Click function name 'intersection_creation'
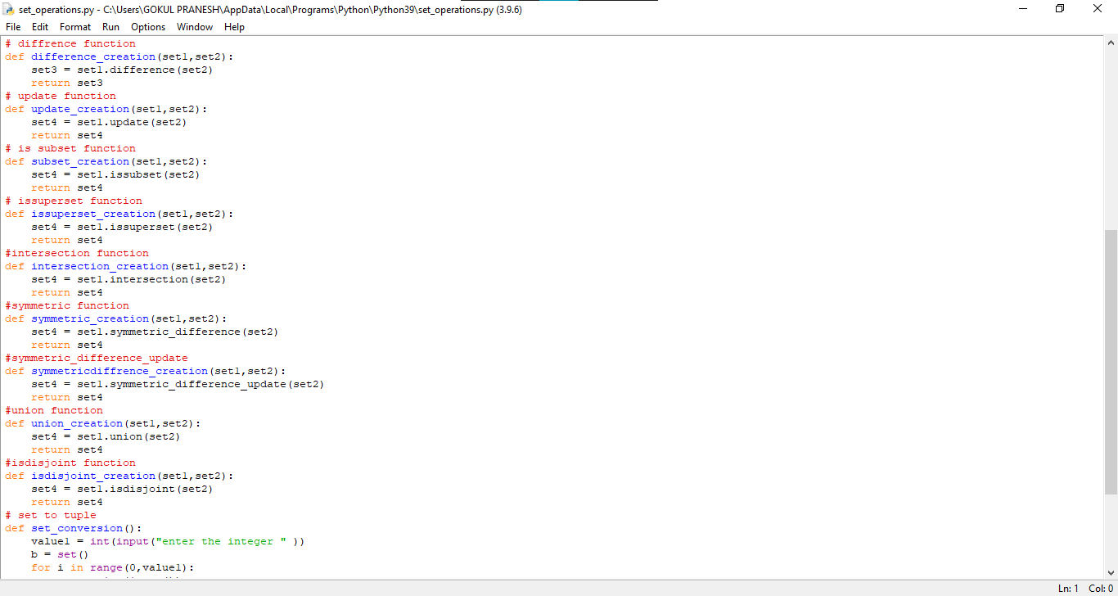Viewport: 1118px width, 596px height. click(x=100, y=266)
